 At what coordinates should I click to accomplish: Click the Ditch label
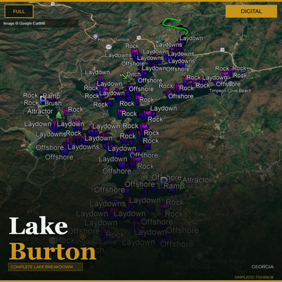(x=133, y=74)
